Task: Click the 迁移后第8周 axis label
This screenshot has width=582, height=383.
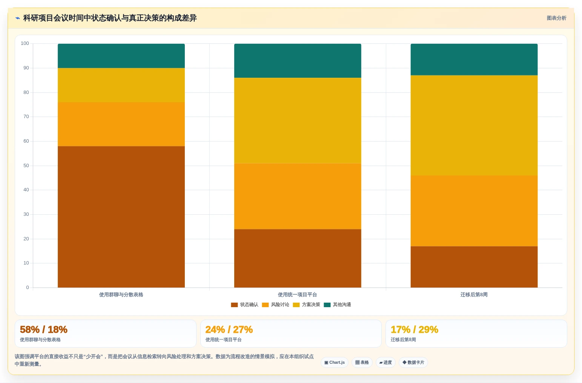Action: tap(474, 295)
